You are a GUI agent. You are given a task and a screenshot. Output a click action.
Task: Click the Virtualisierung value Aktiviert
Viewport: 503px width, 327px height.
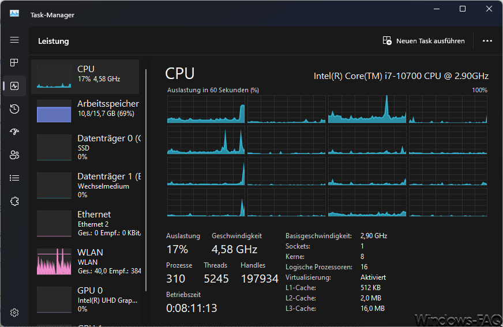coord(373,277)
